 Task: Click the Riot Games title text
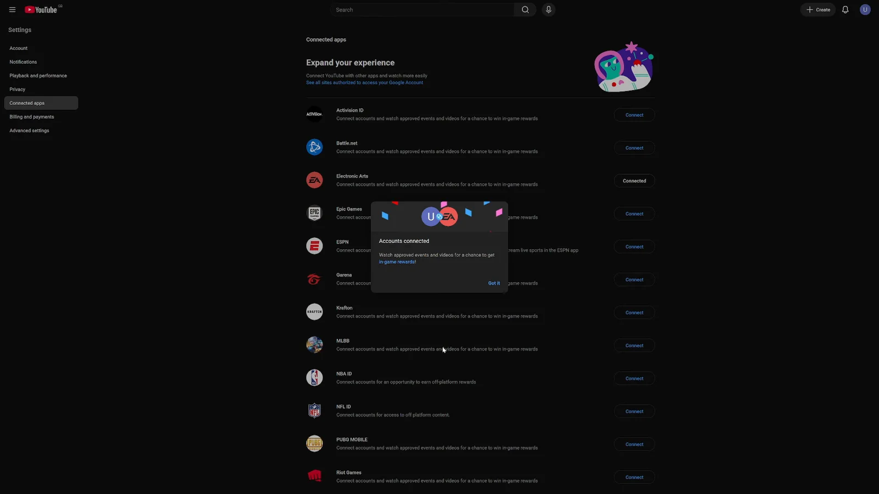(x=349, y=473)
